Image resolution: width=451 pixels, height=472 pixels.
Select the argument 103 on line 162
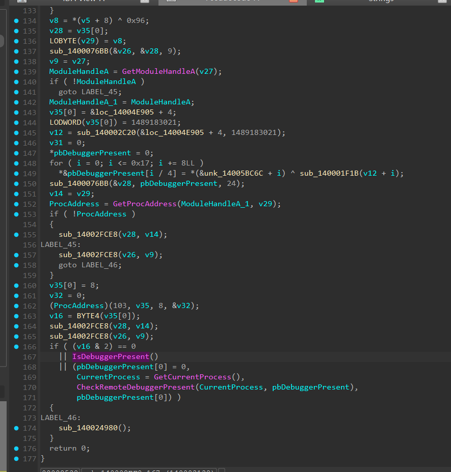pos(120,306)
